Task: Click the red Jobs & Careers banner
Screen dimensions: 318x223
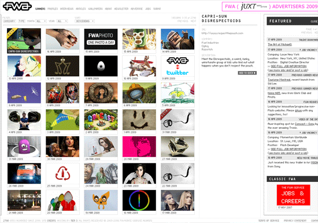Action: point(293,195)
